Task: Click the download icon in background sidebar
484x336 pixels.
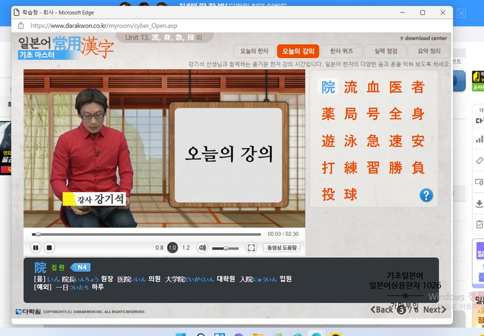Action: point(479,203)
